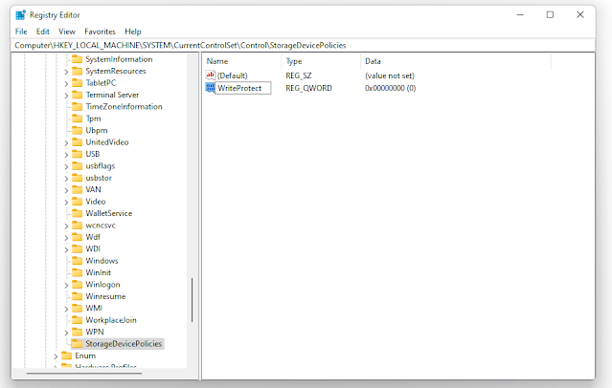
Task: Click the REG_SZ type cell
Action: [x=299, y=75]
